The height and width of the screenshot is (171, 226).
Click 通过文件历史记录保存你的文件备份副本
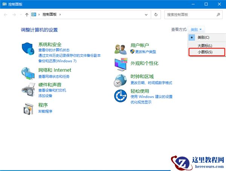69,55
